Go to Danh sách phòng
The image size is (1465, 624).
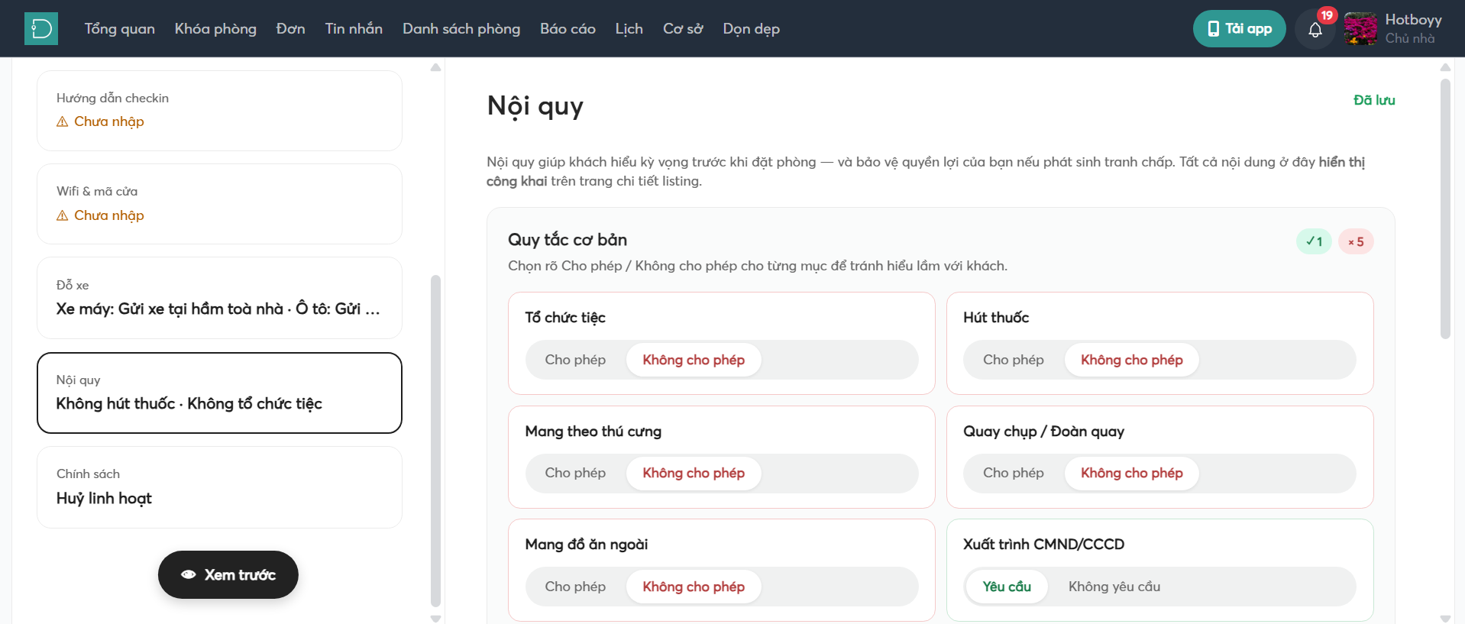[x=461, y=29]
